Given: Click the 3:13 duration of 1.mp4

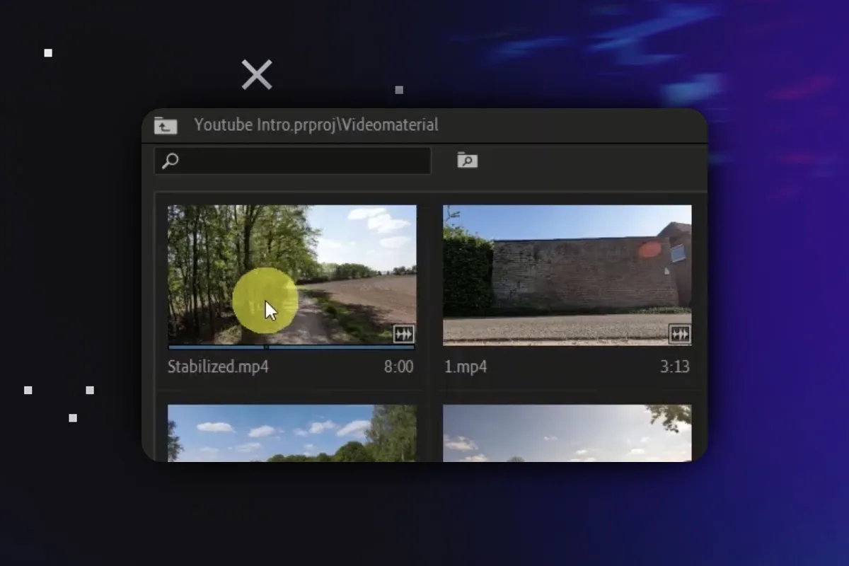Looking at the screenshot, I should tap(675, 367).
